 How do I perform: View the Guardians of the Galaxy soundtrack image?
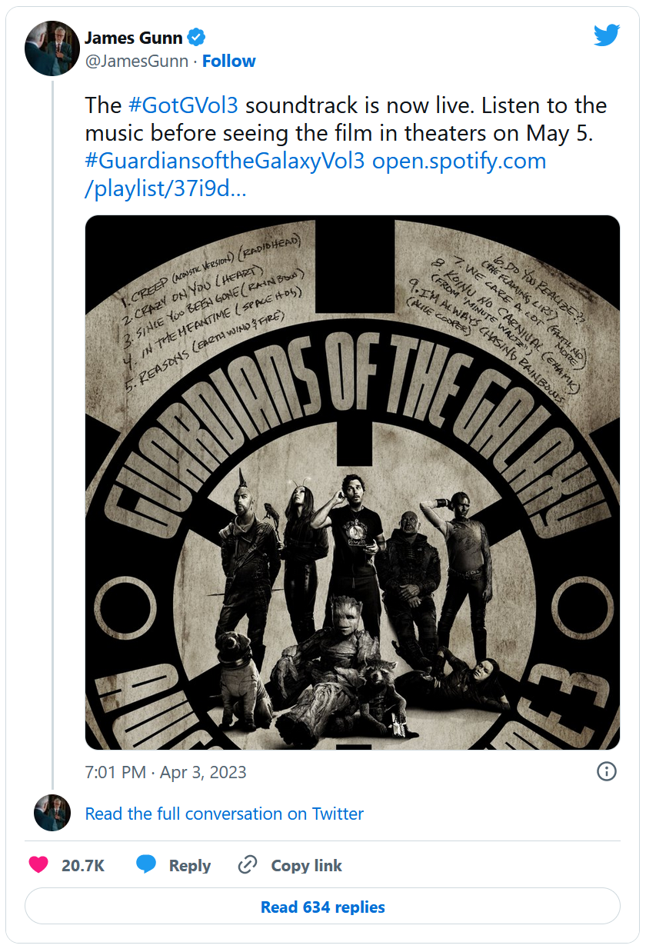[352, 482]
